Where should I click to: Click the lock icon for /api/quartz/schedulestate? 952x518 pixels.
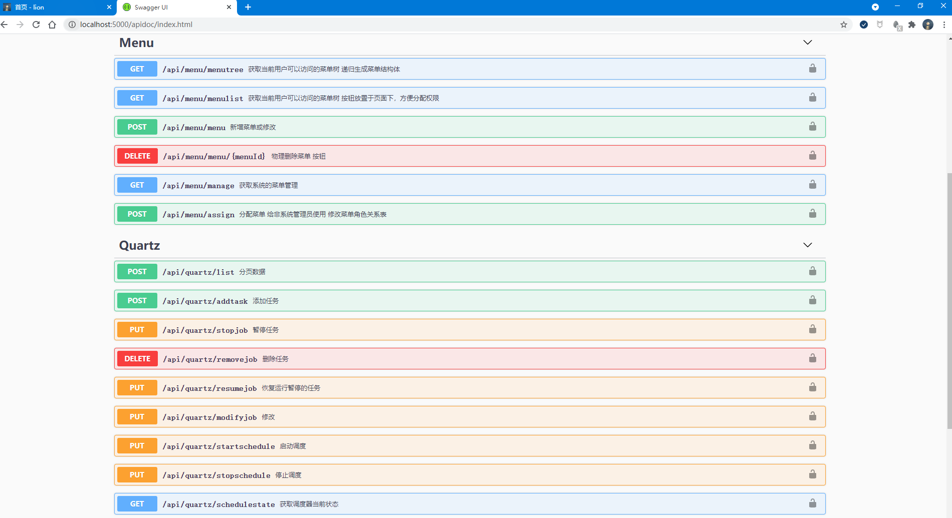coord(812,503)
